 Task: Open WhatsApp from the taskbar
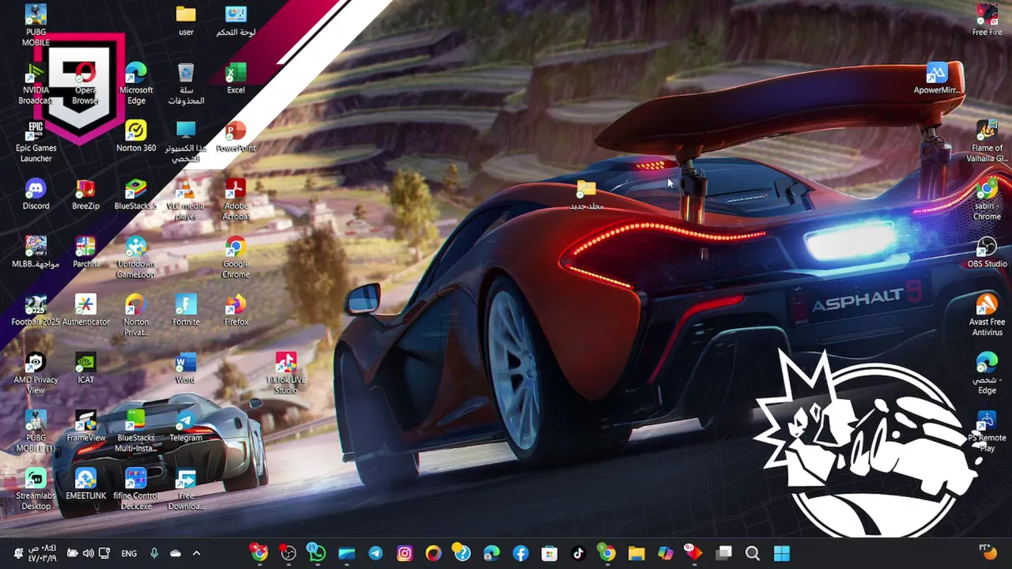pos(317,553)
